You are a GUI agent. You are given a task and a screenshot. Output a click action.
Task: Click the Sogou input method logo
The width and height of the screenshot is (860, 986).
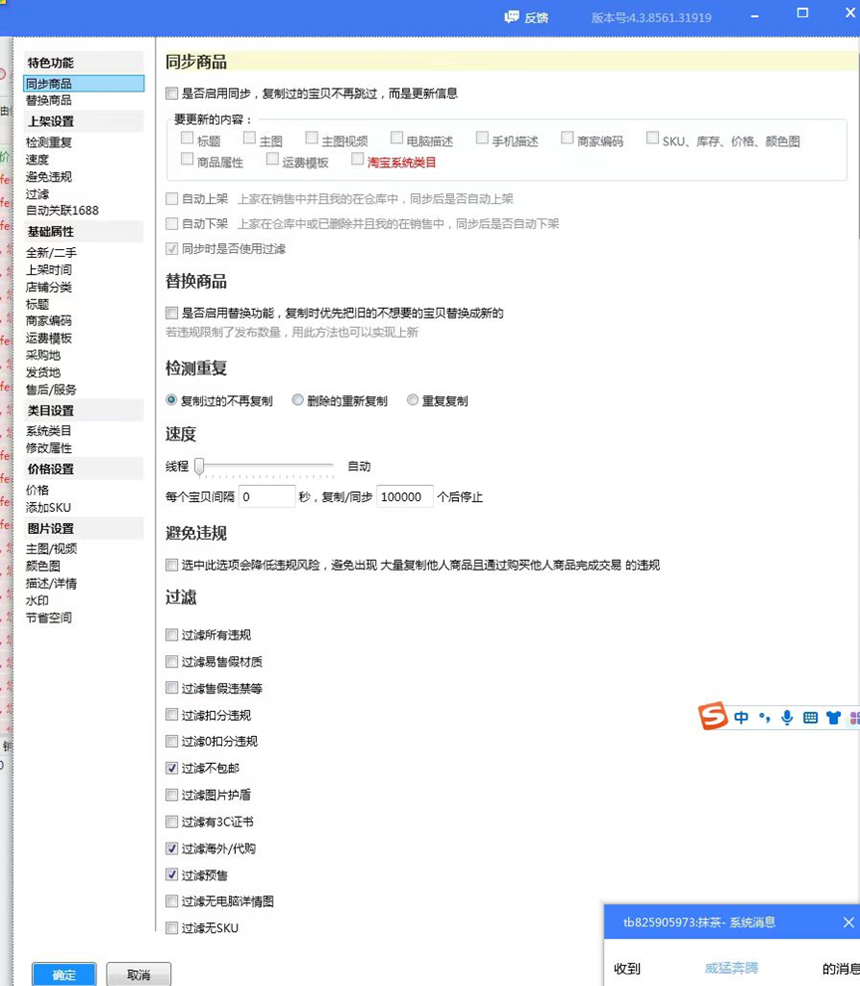click(x=713, y=717)
